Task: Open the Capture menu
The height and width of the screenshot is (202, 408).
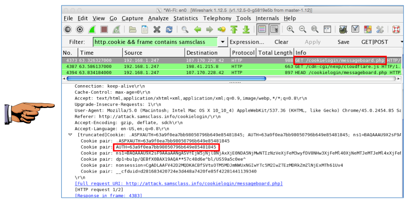Action: (133, 18)
